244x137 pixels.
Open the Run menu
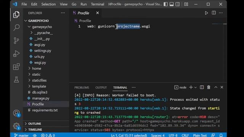(x=83, y=4)
